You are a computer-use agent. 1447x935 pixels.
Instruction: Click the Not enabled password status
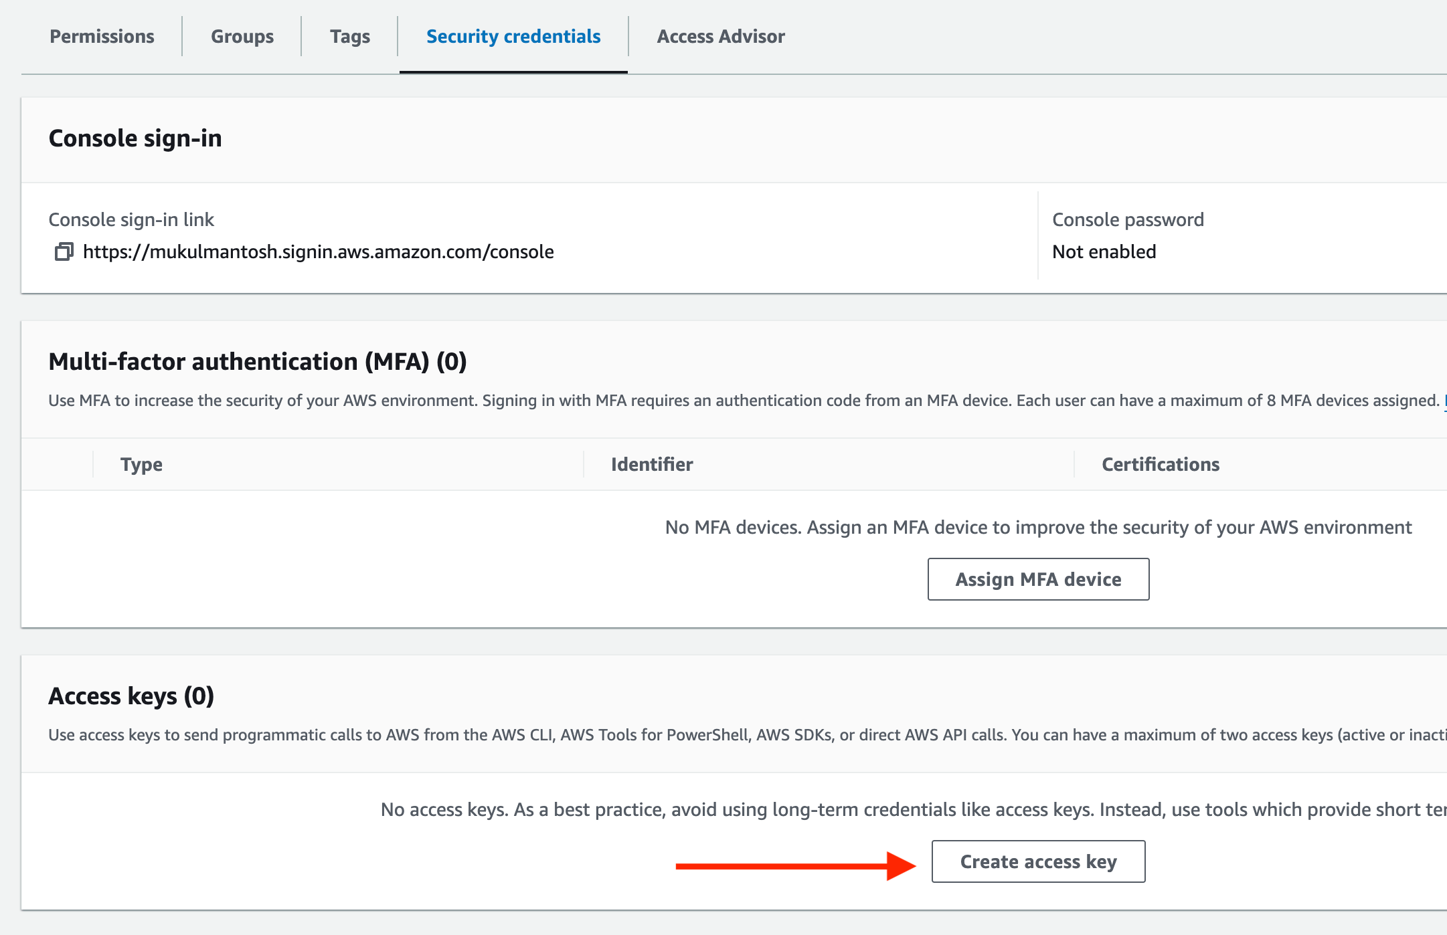click(1104, 252)
